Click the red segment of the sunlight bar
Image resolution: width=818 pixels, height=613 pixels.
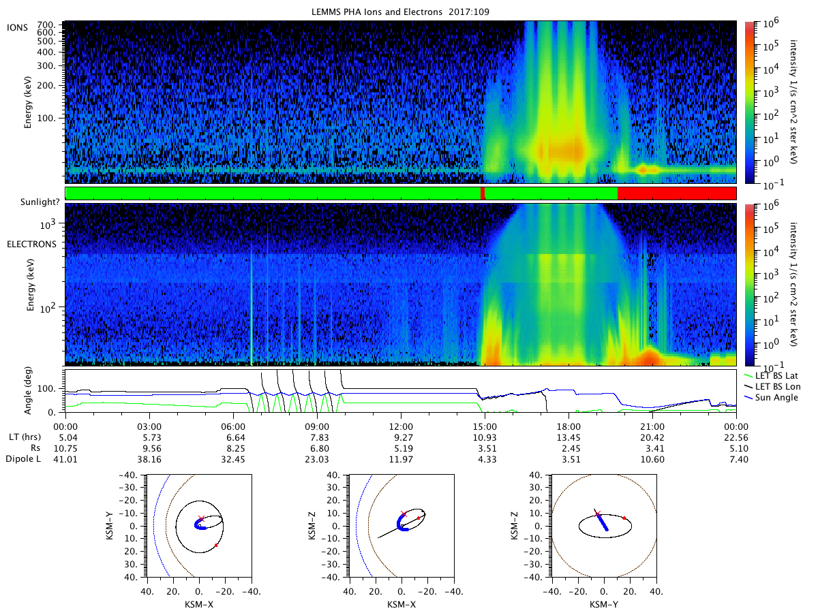676,193
